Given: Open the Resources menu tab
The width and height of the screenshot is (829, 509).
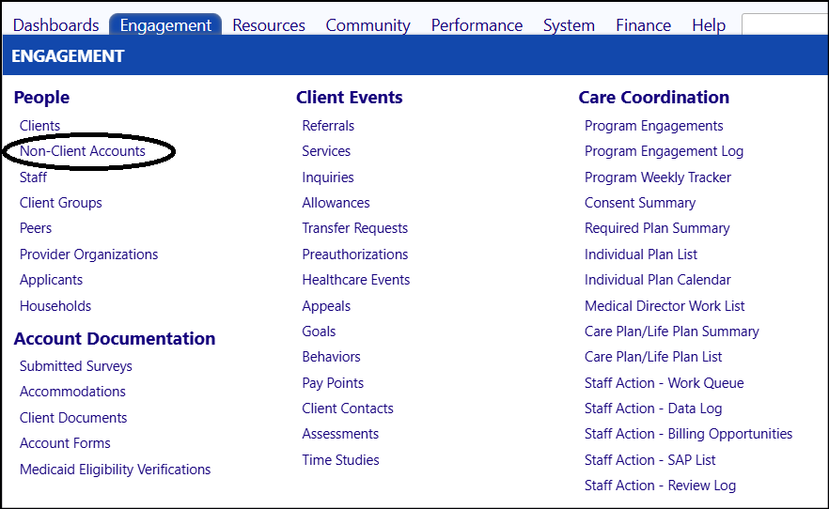Looking at the screenshot, I should click(269, 25).
